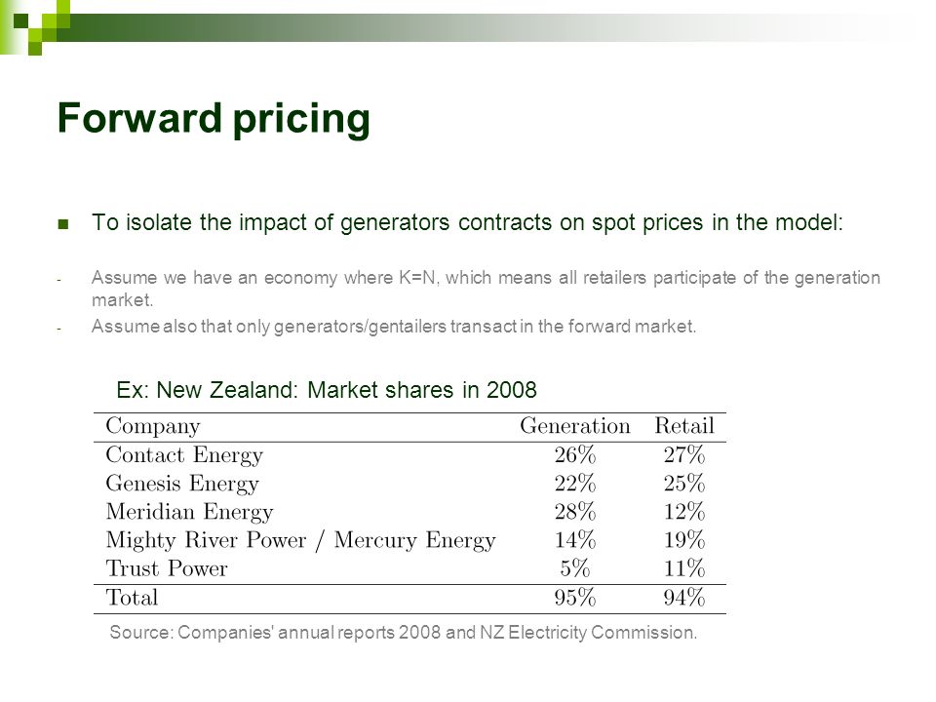The image size is (936, 702).
Task: Click the 'Source: Companies' annual reports' footnote
Action: pyautogui.click(x=404, y=633)
